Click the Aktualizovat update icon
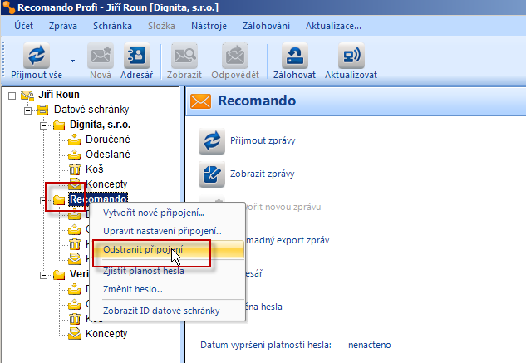 click(x=351, y=56)
